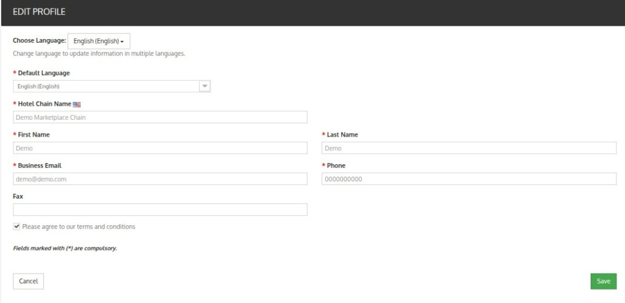This screenshot has height=303, width=625.
Task: Click the 'Change language to update information' hint text
Action: [x=99, y=53]
